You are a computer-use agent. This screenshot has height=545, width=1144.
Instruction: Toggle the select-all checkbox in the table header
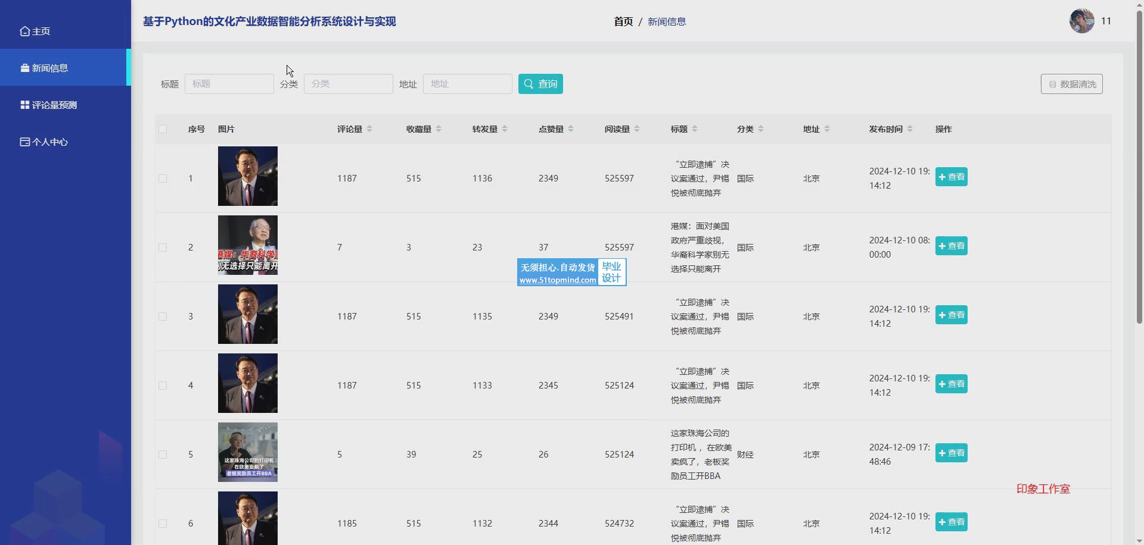pyautogui.click(x=163, y=129)
